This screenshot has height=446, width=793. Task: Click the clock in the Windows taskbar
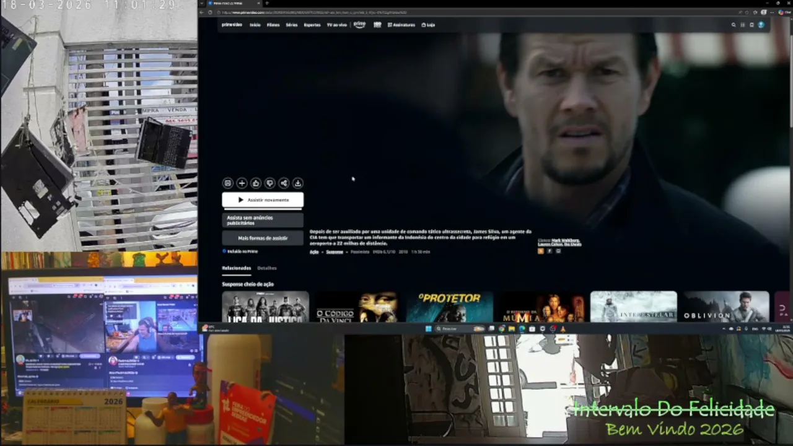pyautogui.click(x=781, y=328)
